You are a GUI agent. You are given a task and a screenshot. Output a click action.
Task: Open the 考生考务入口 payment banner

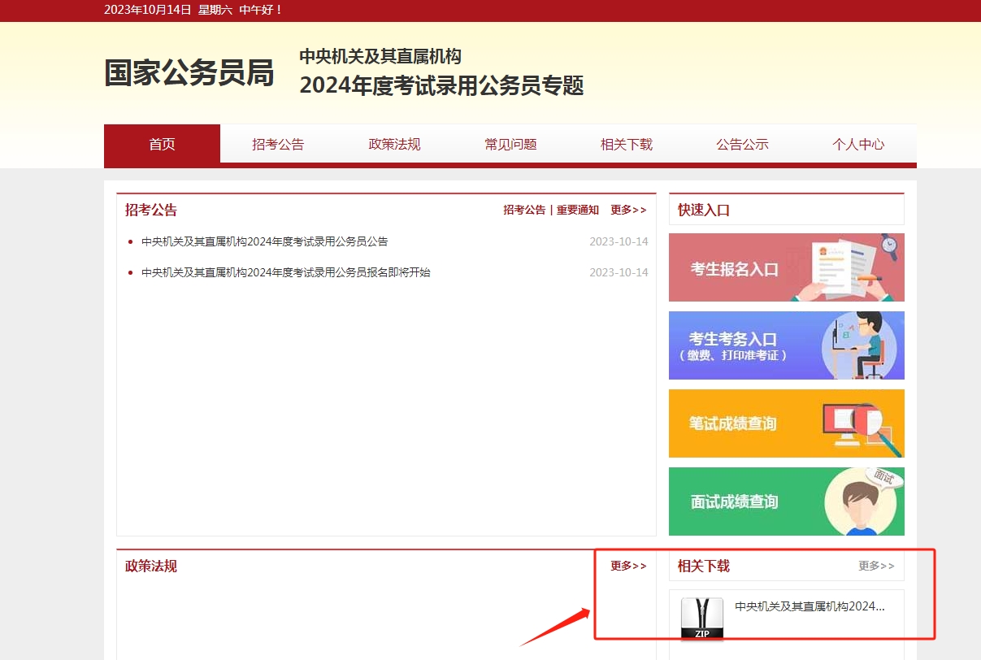click(x=787, y=345)
